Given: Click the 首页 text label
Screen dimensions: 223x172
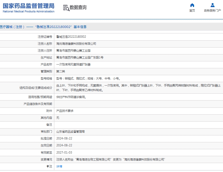Looking at the screenshot, I should click(192, 10).
